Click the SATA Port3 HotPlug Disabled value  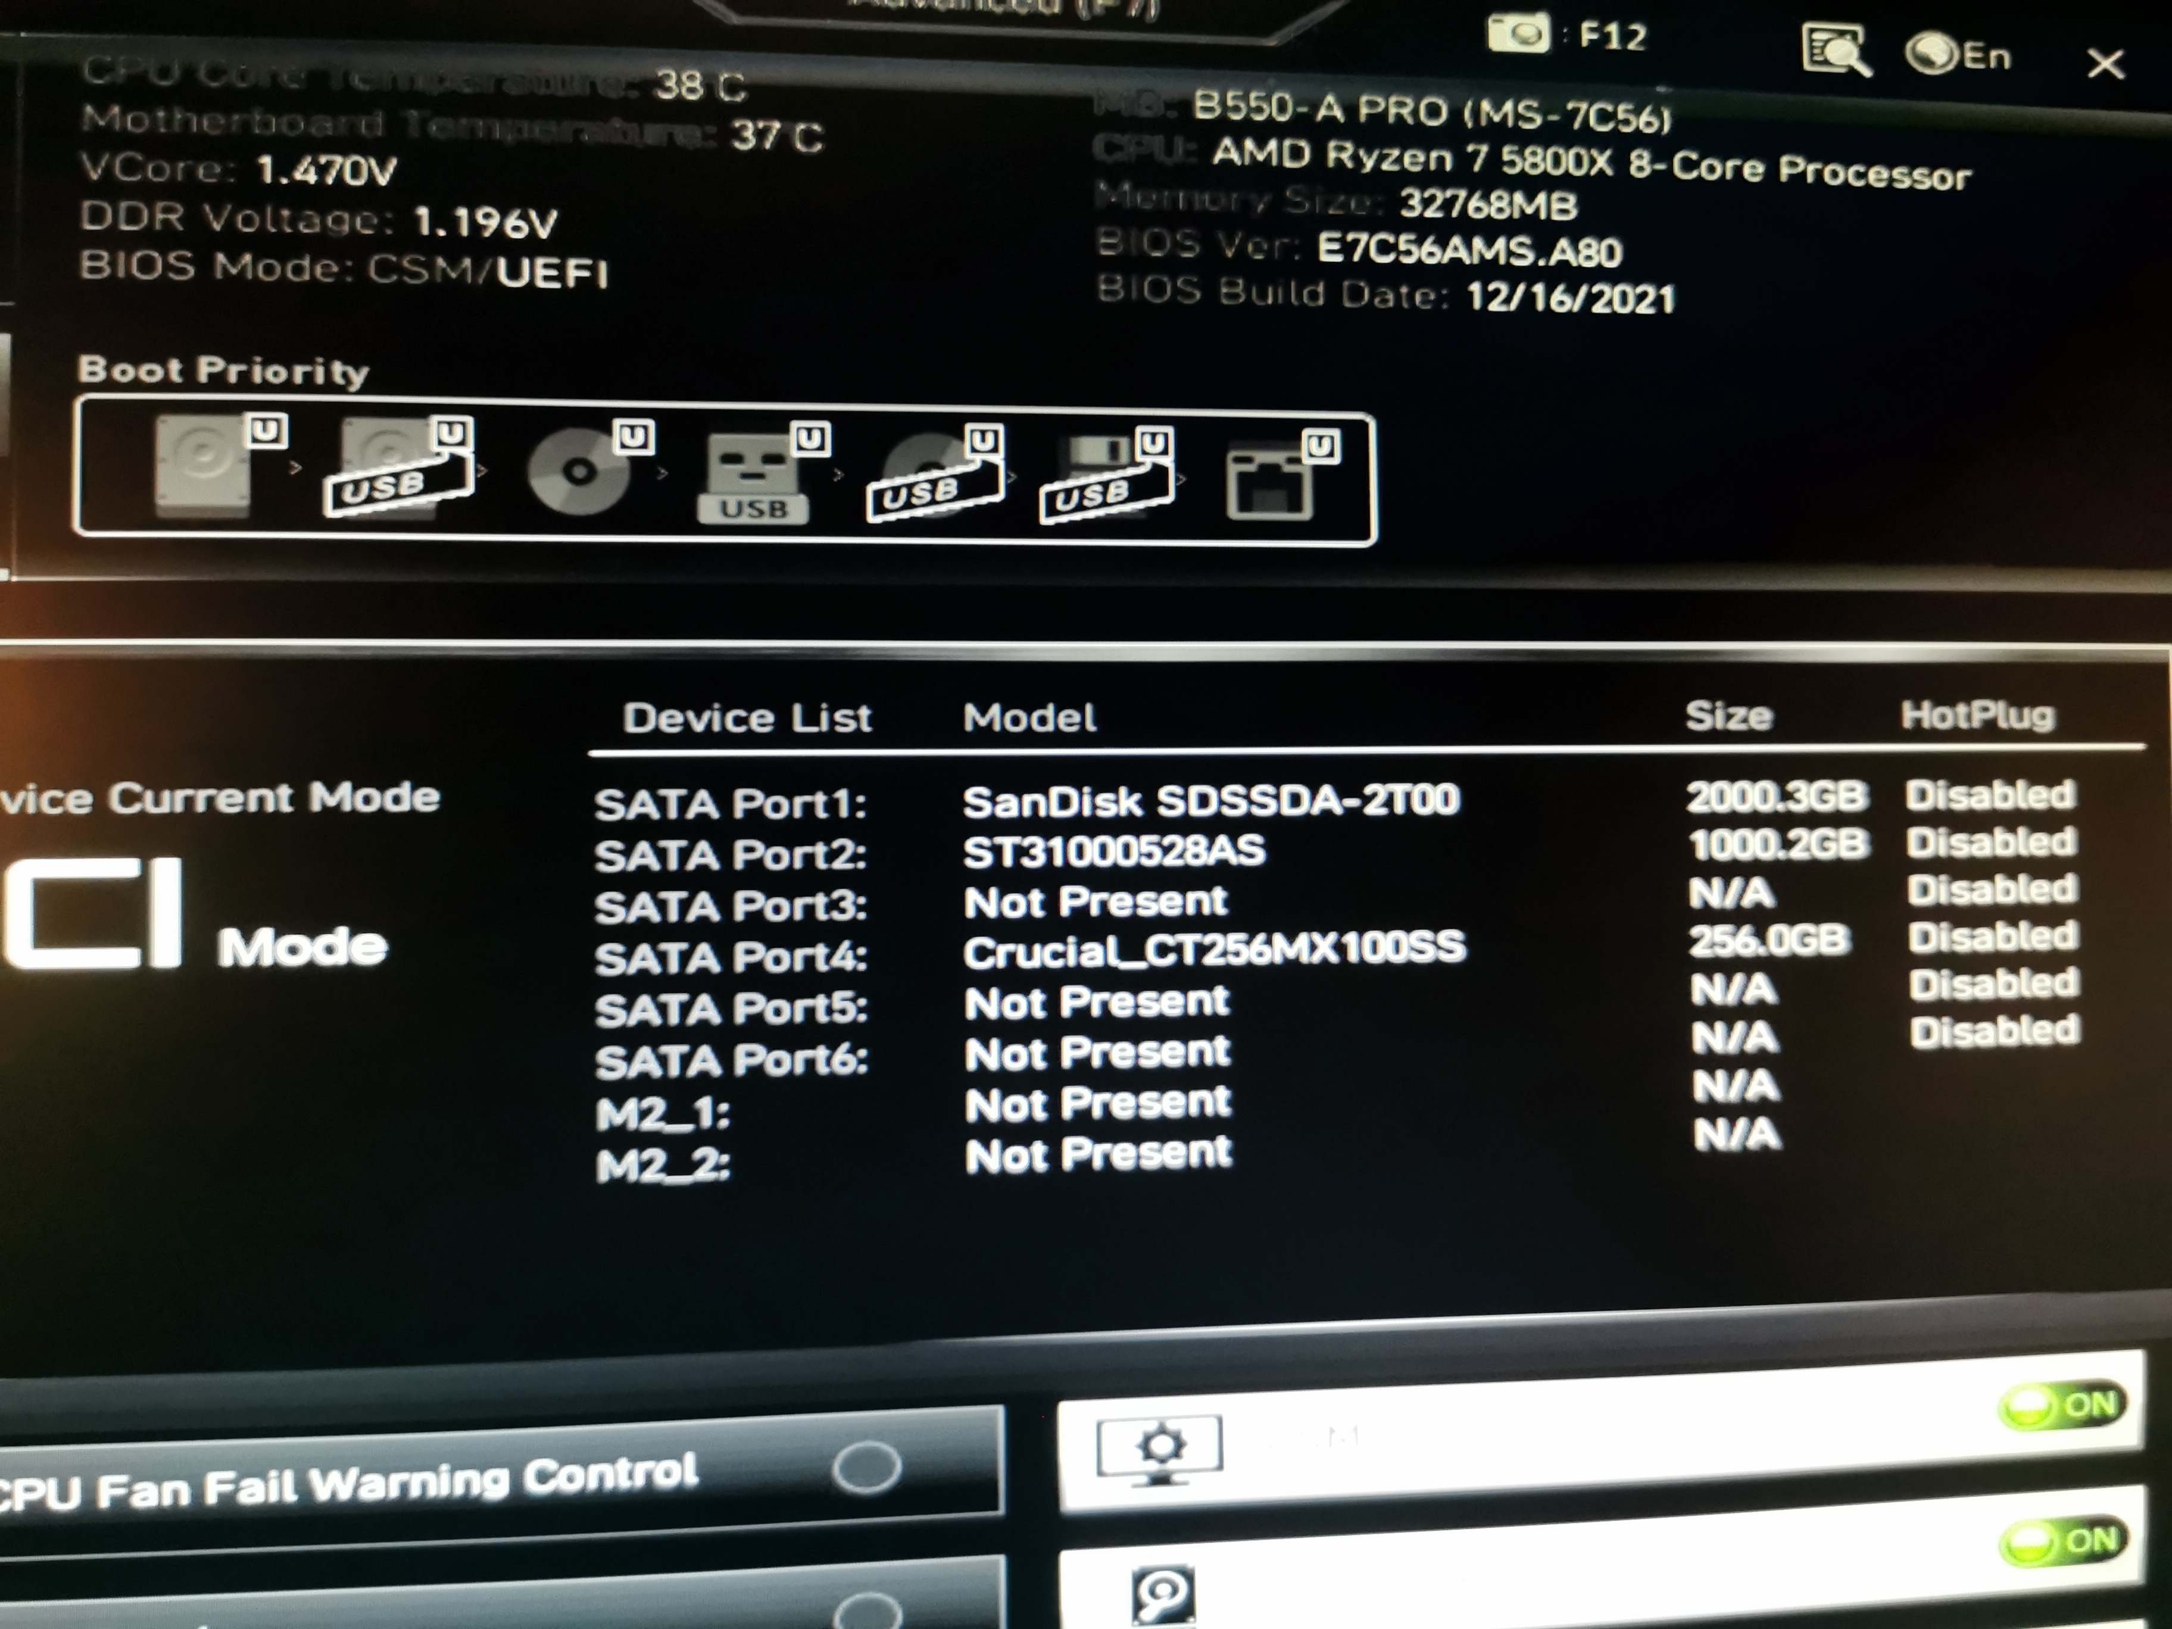pyautogui.click(x=1992, y=889)
